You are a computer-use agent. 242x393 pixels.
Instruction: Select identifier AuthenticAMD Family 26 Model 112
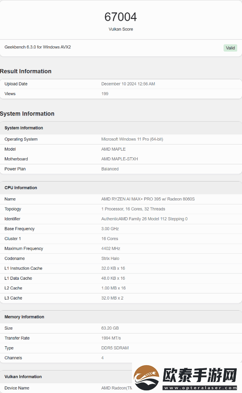coord(144,219)
